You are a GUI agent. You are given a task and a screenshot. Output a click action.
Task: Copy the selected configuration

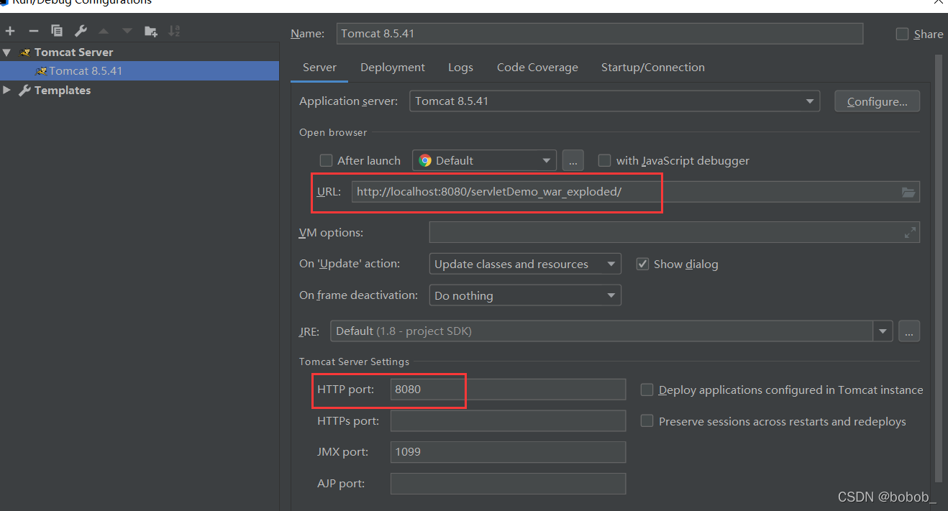pyautogui.click(x=57, y=31)
